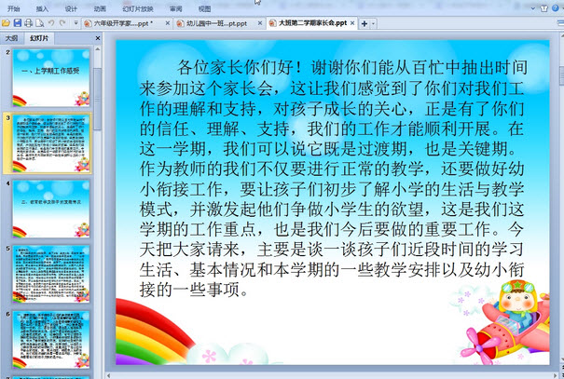Select slide 4 thumbnail in panel

tap(50, 209)
